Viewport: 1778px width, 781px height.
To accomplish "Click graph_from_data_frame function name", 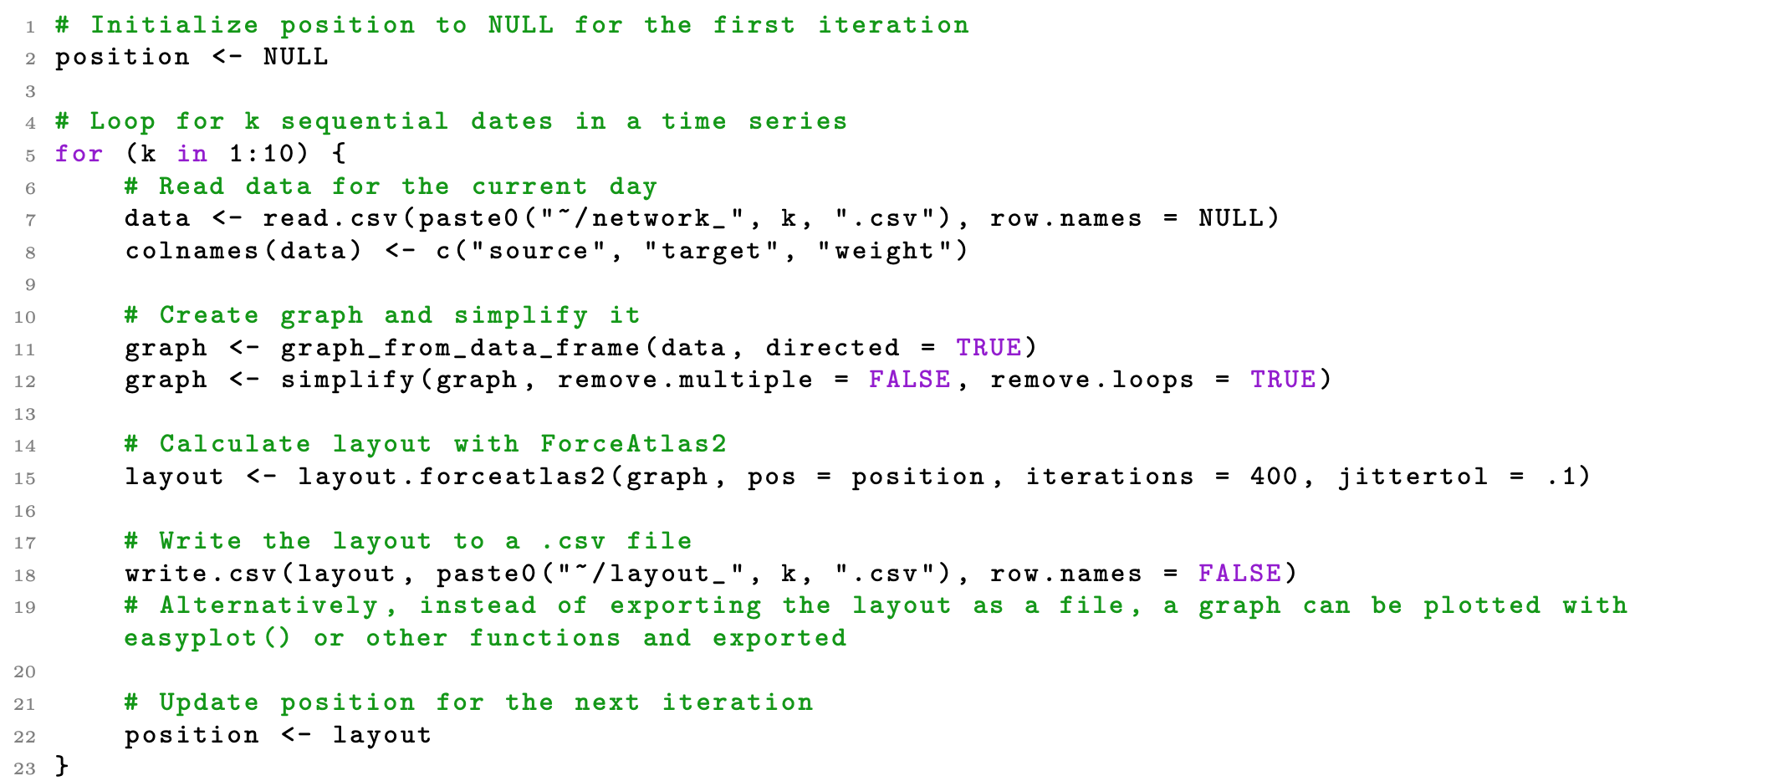I will coord(460,348).
